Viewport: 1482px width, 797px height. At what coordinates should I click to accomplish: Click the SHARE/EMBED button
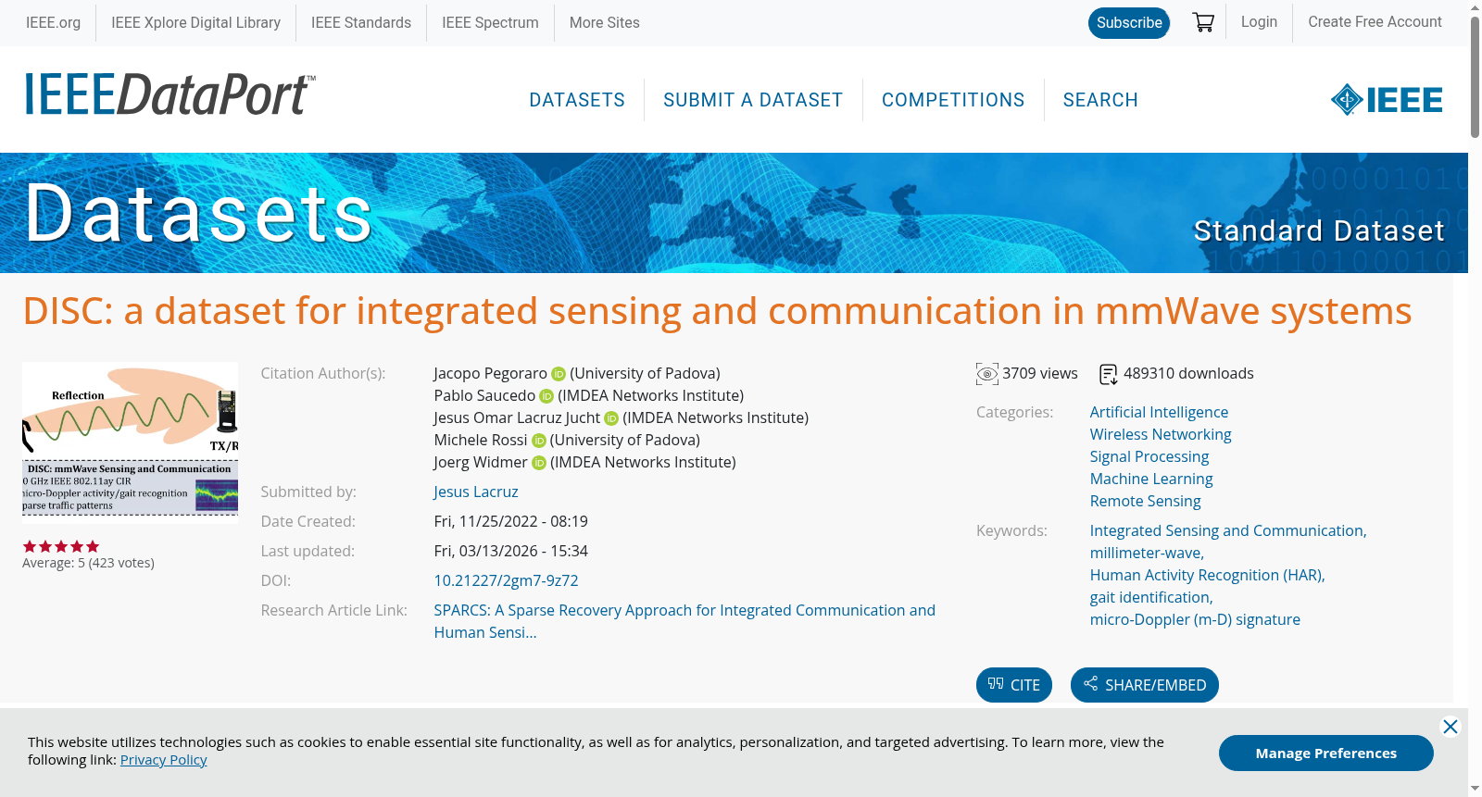click(1145, 685)
